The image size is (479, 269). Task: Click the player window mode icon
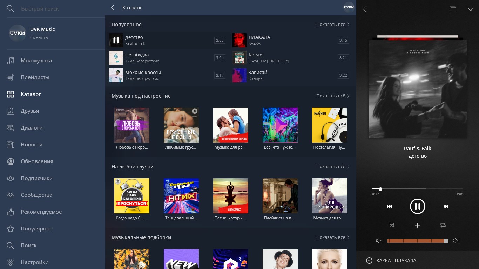pyautogui.click(x=453, y=9)
